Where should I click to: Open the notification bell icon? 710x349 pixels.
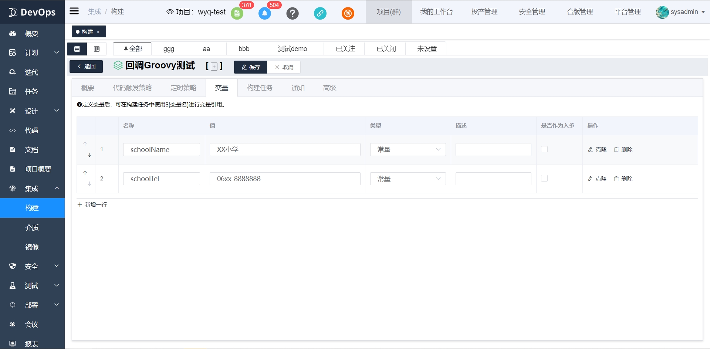click(x=264, y=14)
